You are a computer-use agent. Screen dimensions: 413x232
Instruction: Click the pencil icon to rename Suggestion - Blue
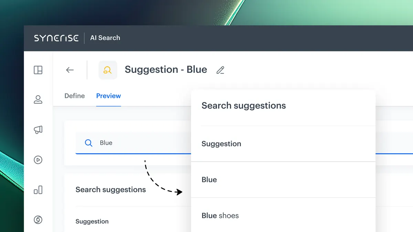point(220,70)
